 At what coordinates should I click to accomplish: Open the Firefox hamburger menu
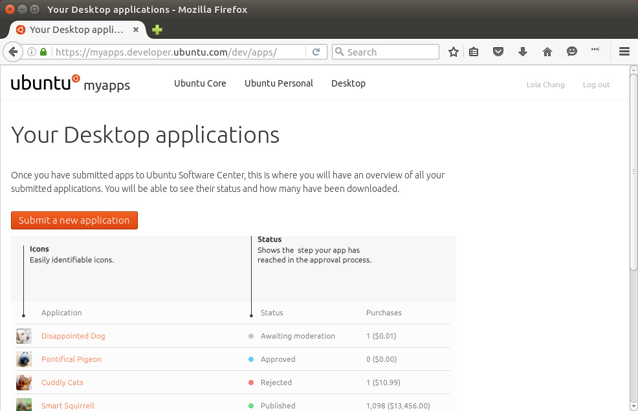tap(624, 52)
